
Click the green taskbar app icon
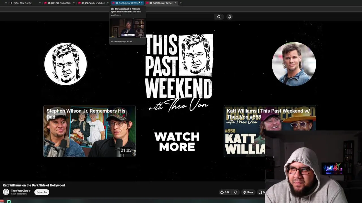coord(9,202)
